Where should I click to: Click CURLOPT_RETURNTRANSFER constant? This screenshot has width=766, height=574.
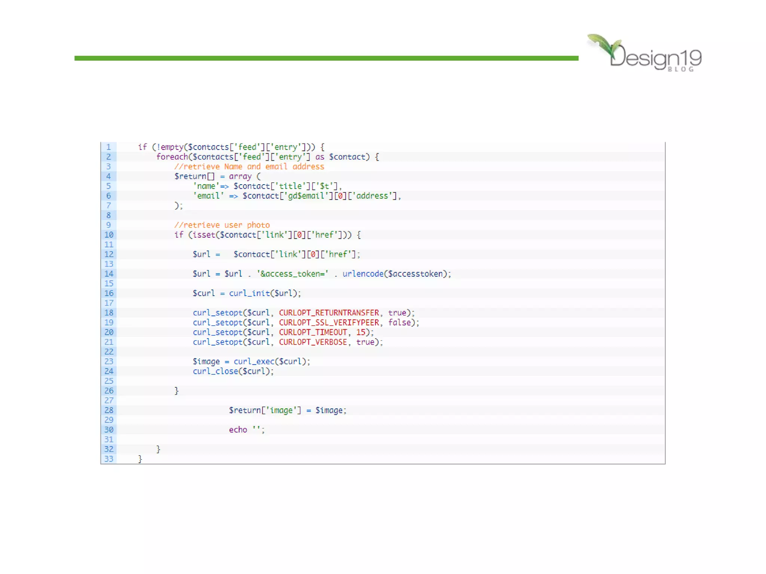[x=329, y=313]
